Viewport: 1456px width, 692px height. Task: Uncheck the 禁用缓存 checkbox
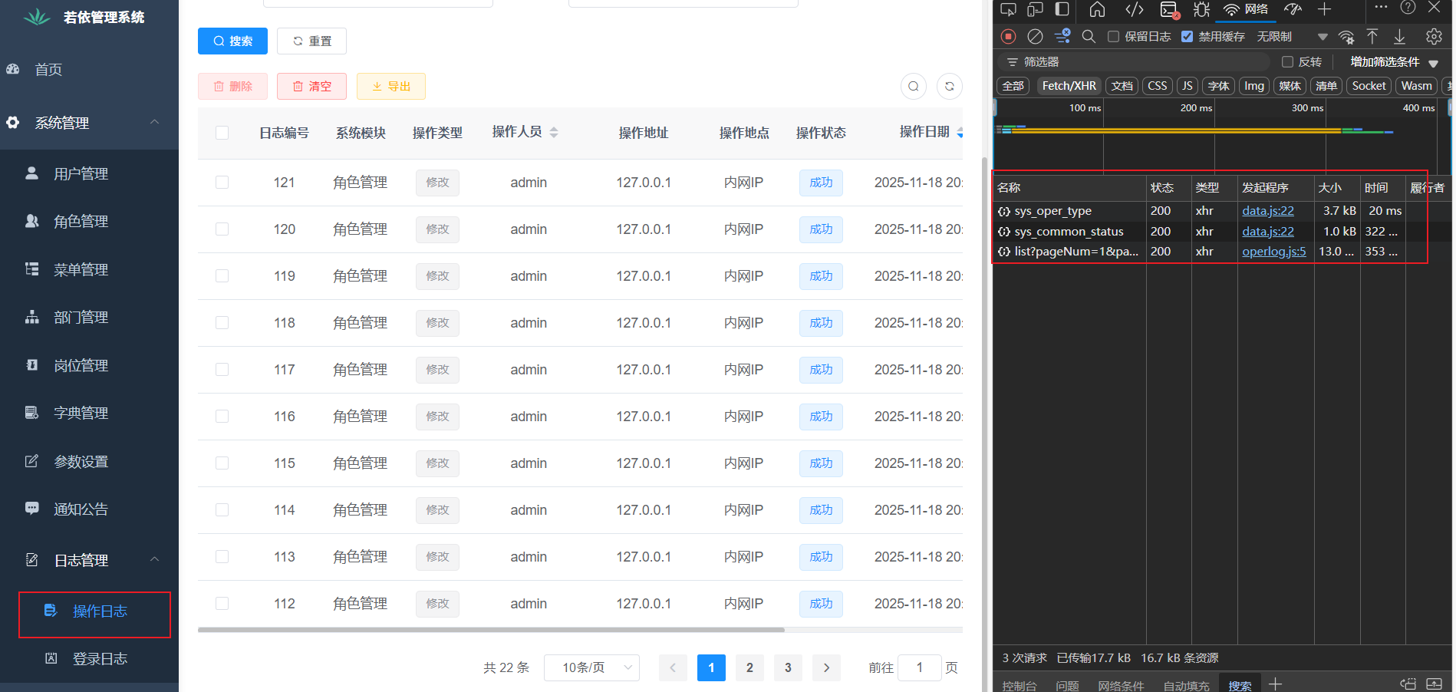tap(1187, 36)
